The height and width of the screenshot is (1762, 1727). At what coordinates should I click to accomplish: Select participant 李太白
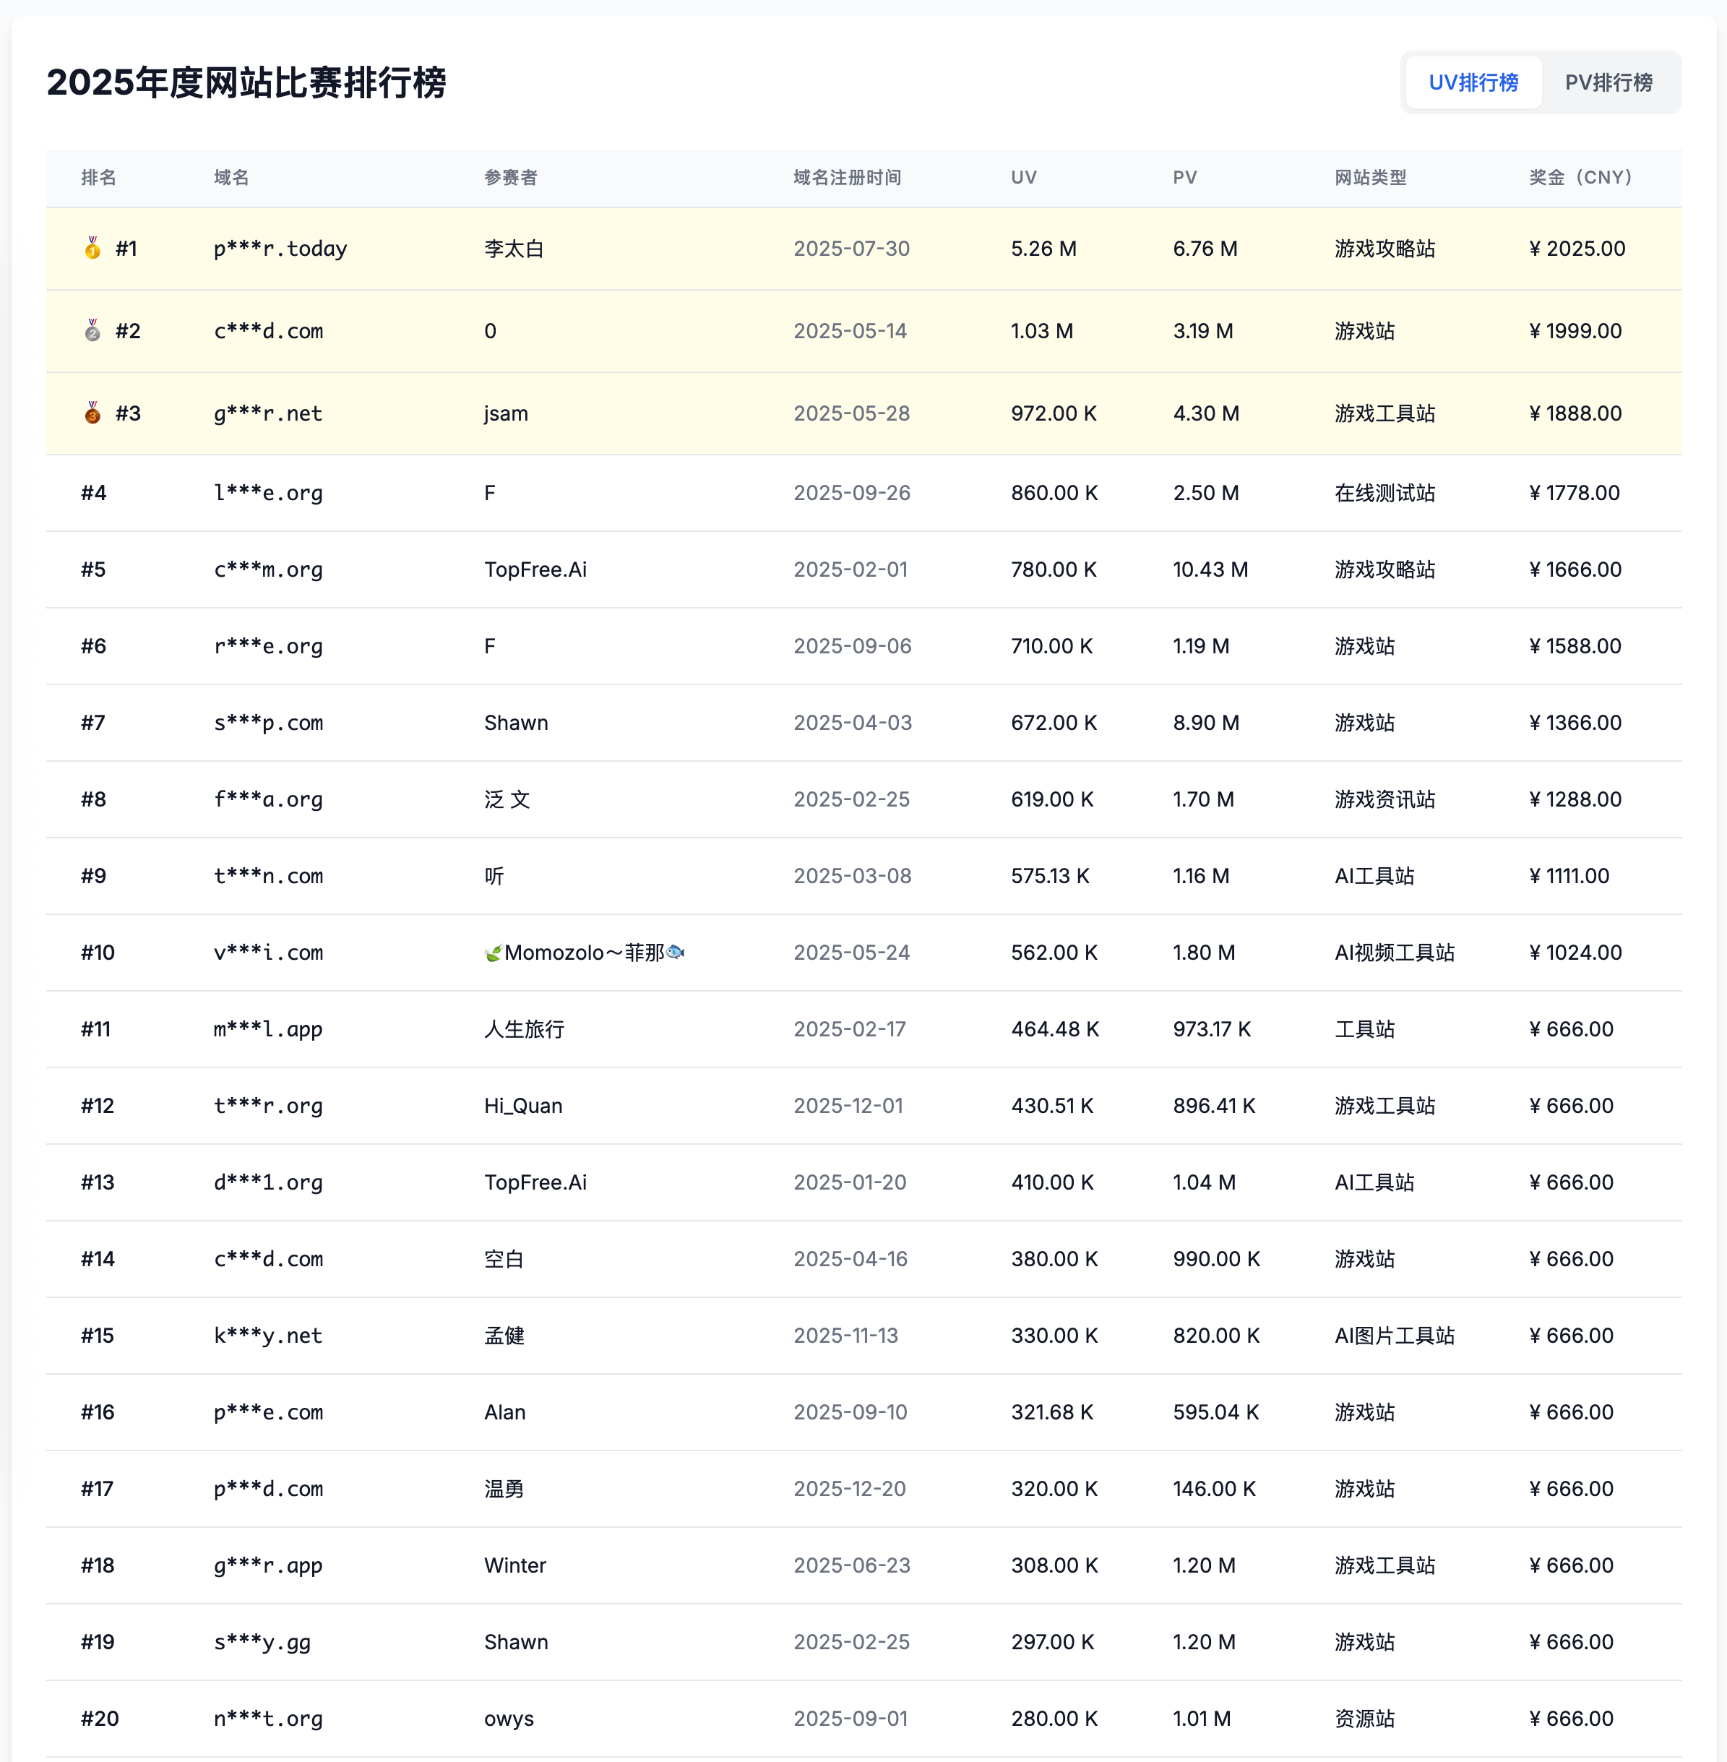[x=514, y=249]
